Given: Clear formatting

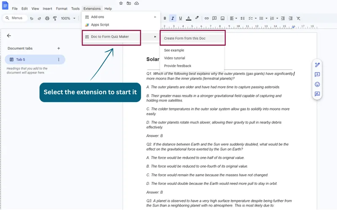Looking at the screenshot, I should [x=298, y=18].
